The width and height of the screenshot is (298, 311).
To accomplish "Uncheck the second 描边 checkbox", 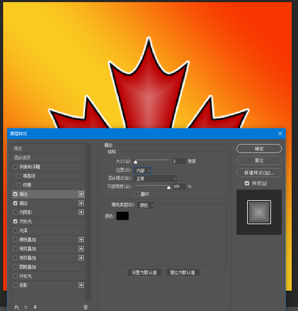I will point(15,203).
